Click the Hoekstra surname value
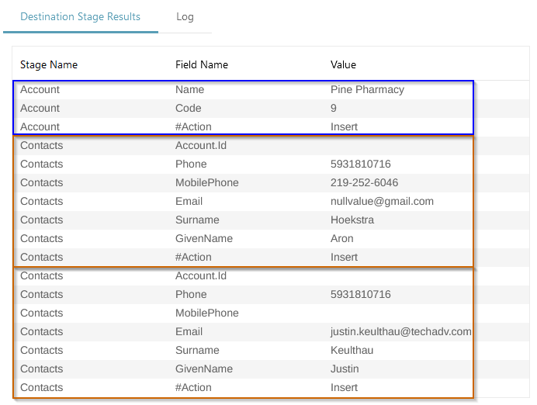This screenshot has width=537, height=405. coord(352,220)
